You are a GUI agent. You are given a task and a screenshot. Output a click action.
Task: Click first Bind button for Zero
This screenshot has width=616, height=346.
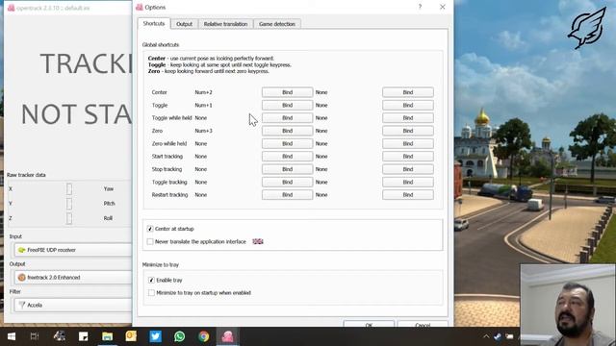coord(287,131)
